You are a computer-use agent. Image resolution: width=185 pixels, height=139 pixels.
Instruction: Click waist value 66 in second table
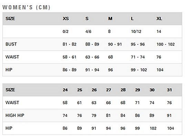click(x=108, y=103)
